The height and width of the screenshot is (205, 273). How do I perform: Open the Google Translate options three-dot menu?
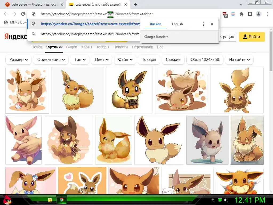(x=203, y=24)
